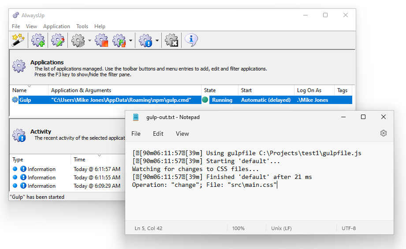Open Notepad Edit menu
The height and width of the screenshot is (249, 406).
click(158, 134)
